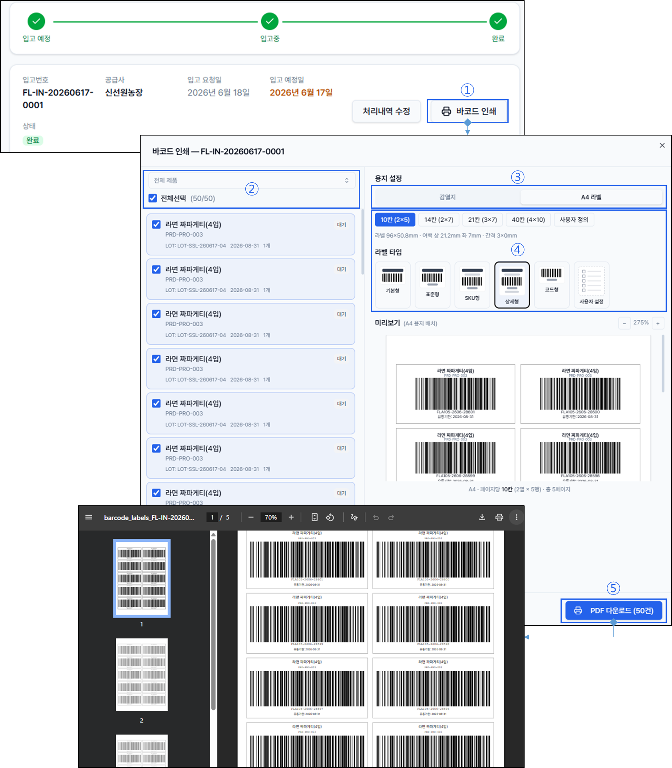Image resolution: width=672 pixels, height=768 pixels.
Task: Select the 상세형 label type
Action: point(512,285)
